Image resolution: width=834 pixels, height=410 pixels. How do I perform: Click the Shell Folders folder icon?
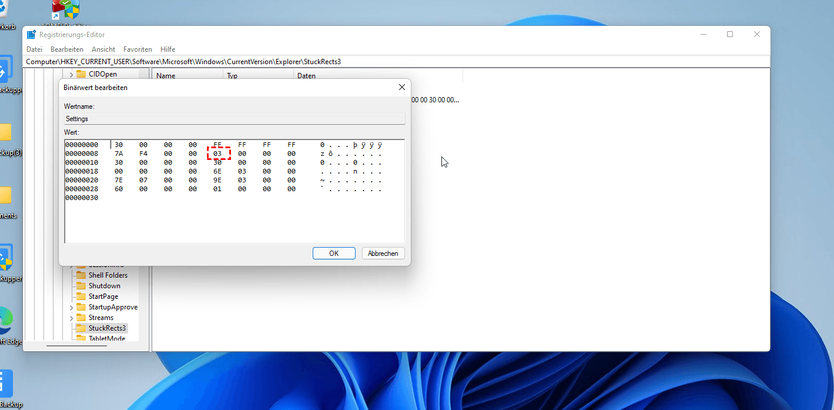(x=81, y=275)
